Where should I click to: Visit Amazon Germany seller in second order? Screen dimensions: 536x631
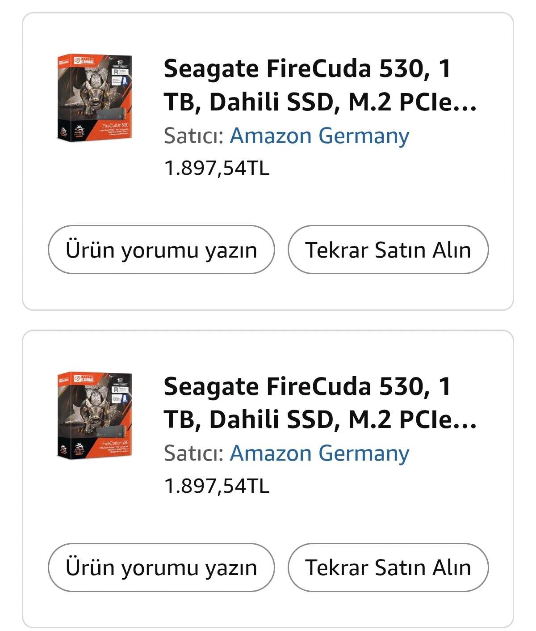(319, 453)
